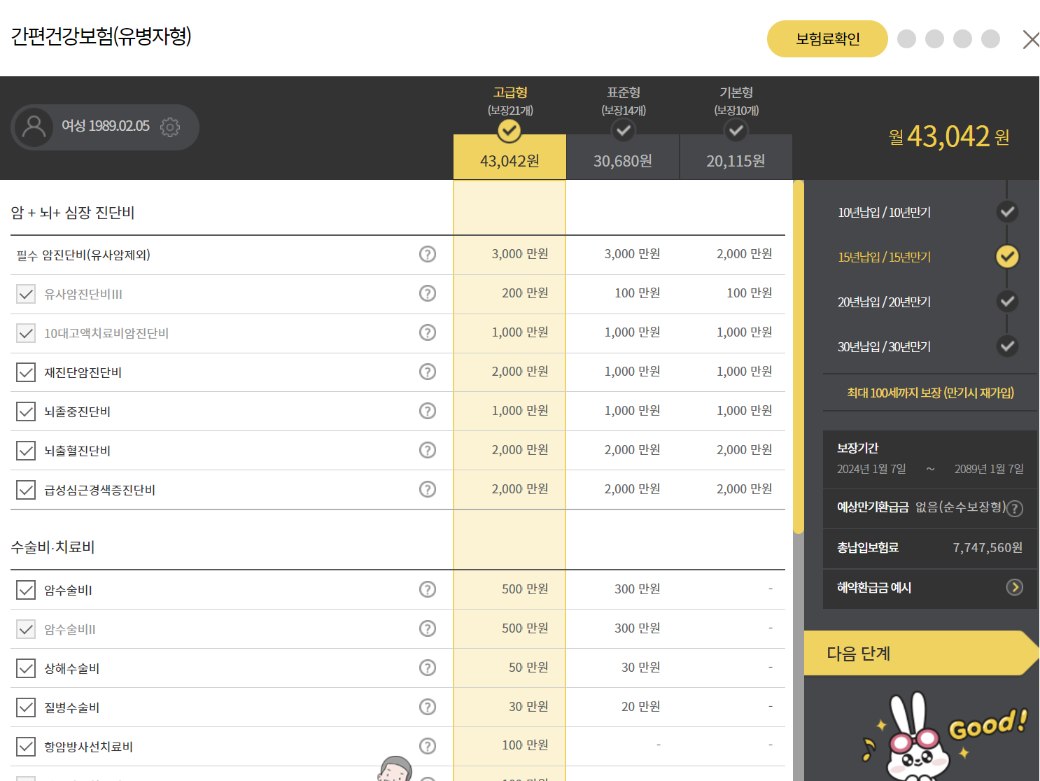Select the 기본형 plan check icon
The image size is (1040, 781).
click(x=736, y=131)
